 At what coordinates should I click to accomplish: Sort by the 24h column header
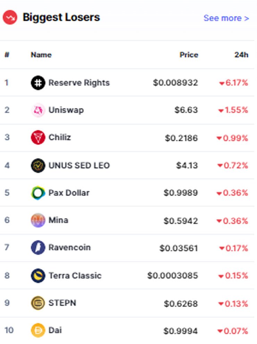[x=241, y=55]
